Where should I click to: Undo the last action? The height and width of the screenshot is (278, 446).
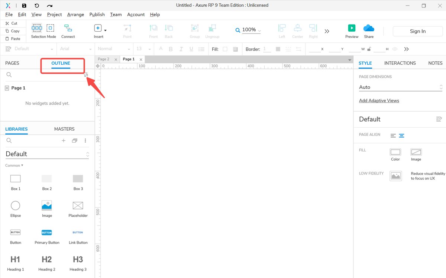(36, 6)
